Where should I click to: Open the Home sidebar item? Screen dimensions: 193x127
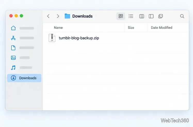[x=13, y=28]
